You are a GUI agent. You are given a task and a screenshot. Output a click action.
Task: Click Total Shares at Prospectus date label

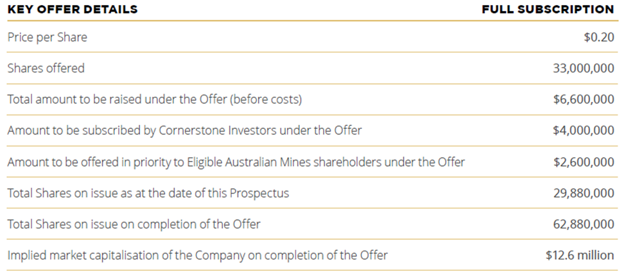click(148, 193)
